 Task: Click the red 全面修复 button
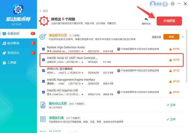point(169,21)
